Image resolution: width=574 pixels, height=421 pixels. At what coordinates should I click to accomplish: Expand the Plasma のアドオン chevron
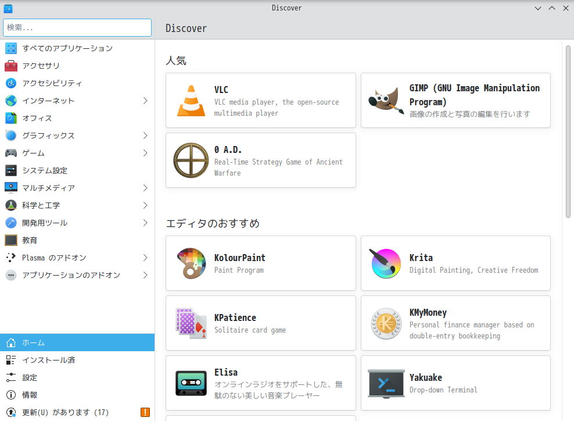145,258
